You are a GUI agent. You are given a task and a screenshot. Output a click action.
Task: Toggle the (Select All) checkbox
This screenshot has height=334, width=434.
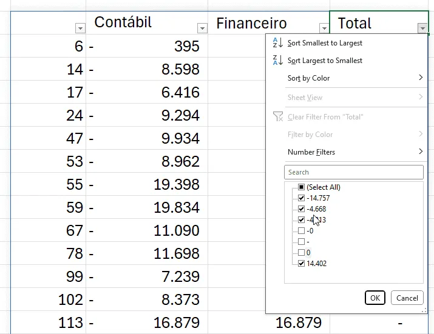pos(302,187)
